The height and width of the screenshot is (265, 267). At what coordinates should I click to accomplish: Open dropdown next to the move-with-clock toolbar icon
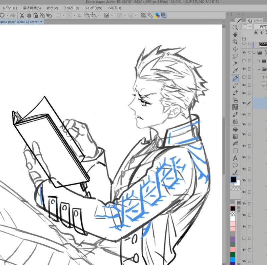pyautogui.click(x=99, y=15)
